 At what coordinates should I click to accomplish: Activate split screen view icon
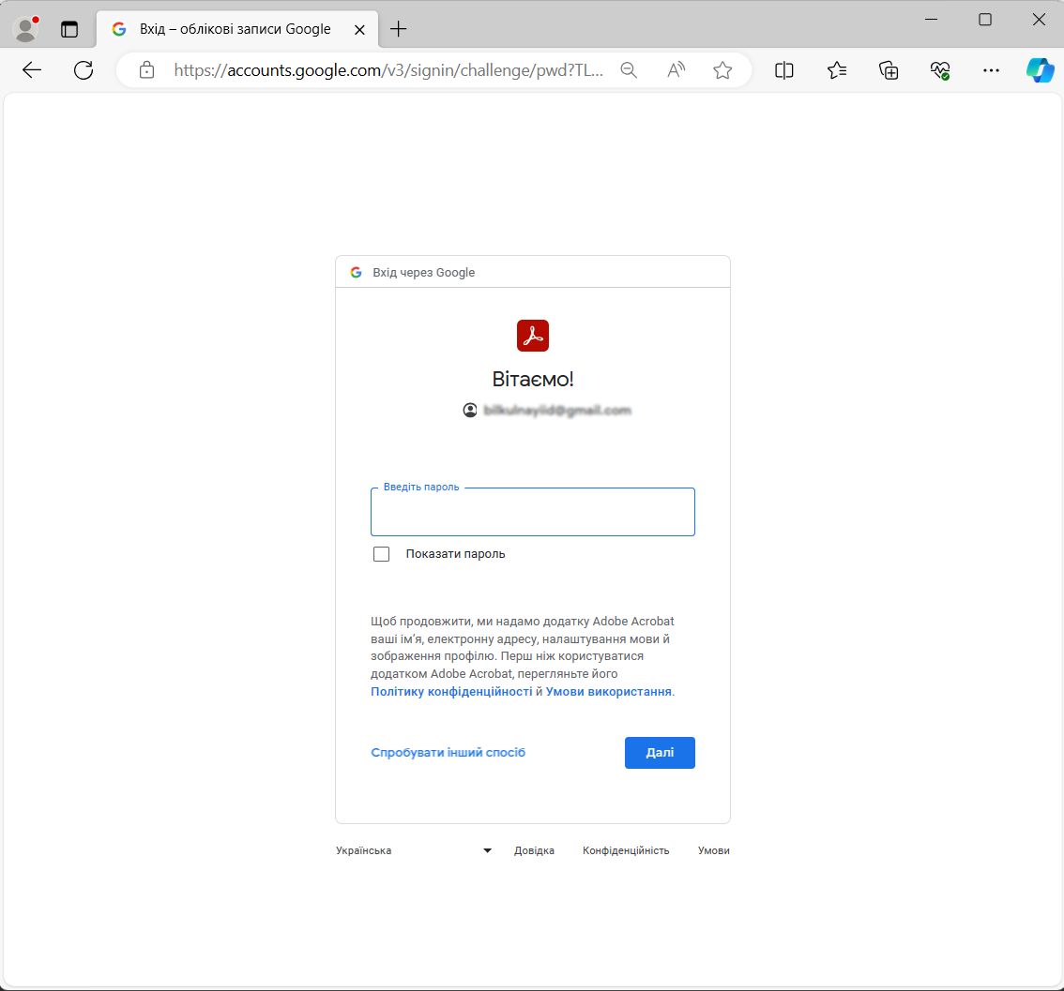coord(784,69)
